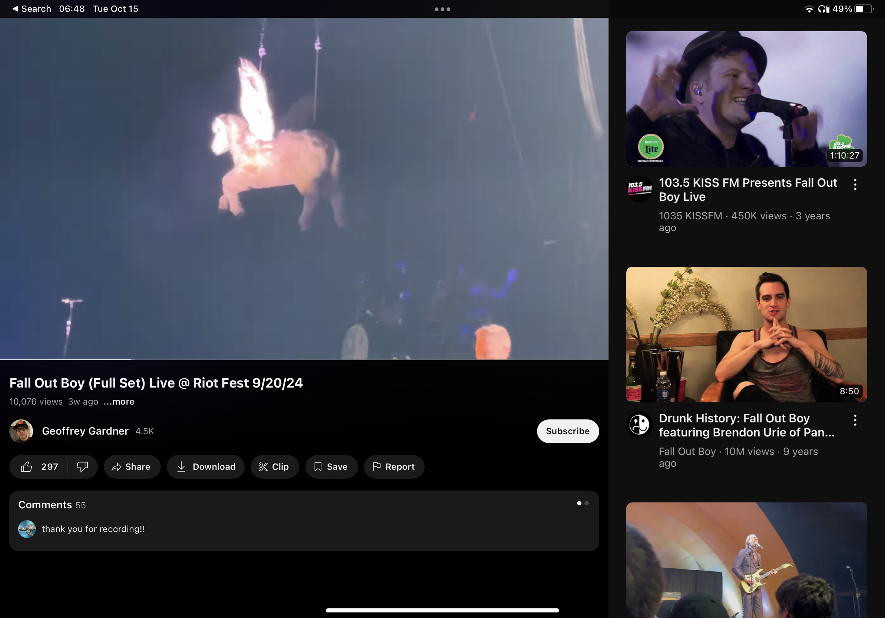Dislike the video with thumbs down icon

[x=82, y=466]
